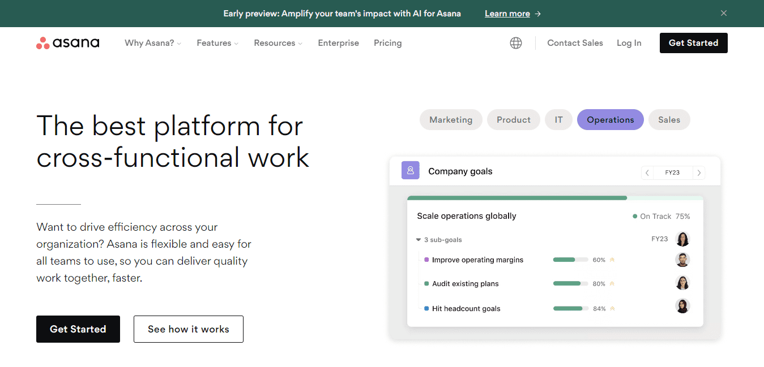The image size is (764, 367).
Task: Click Improve operating margins sub-goal
Action: pos(477,260)
